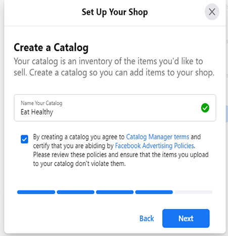Focus the Name Your Catalog input field
Image resolution: width=228 pixels, height=236 pixels.
(115, 108)
